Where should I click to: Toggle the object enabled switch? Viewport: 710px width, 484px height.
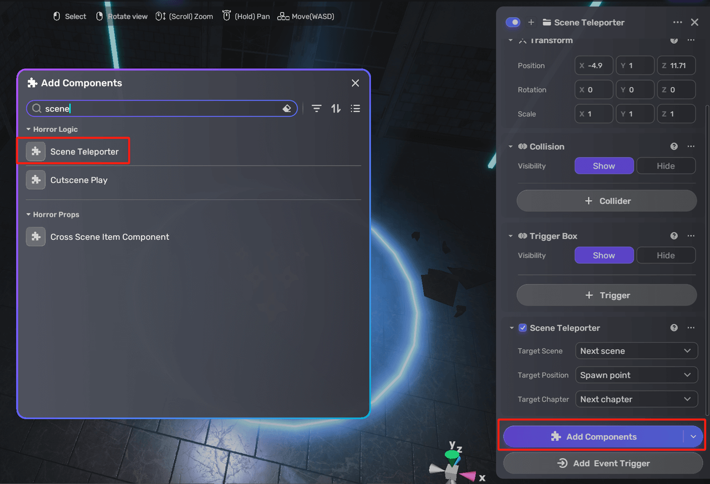coord(513,22)
